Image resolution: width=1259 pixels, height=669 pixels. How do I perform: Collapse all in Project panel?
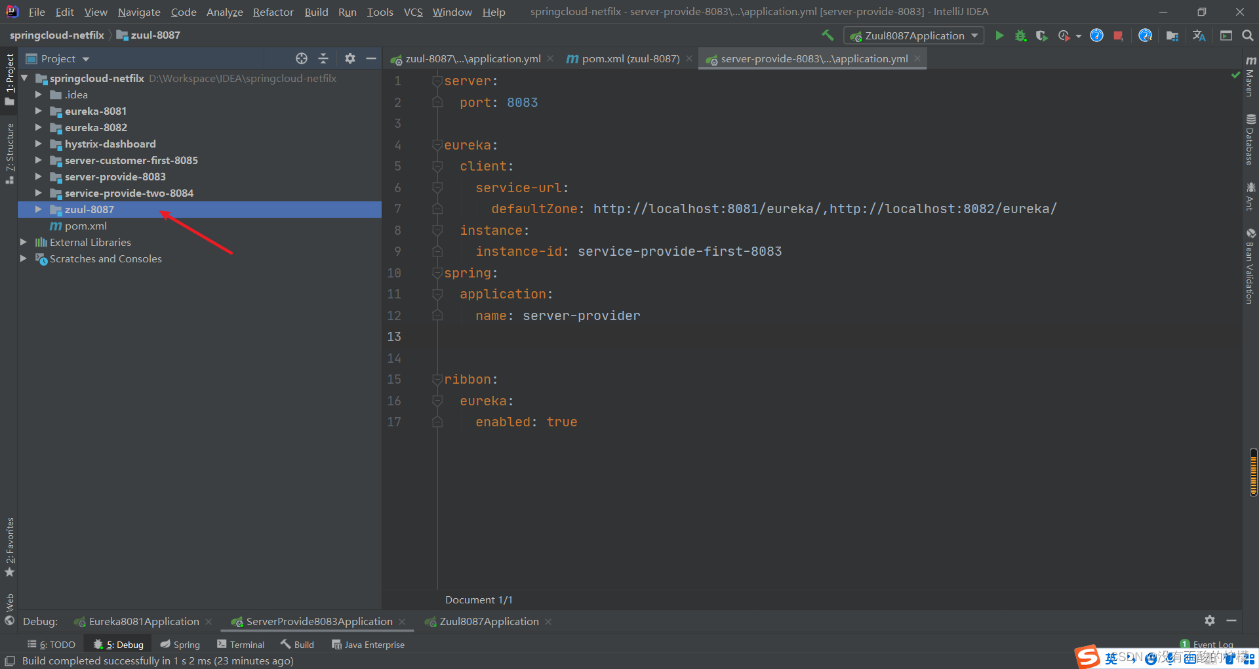click(x=323, y=58)
